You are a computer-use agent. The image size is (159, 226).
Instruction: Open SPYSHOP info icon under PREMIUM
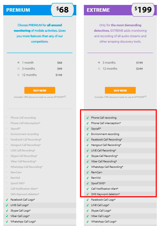click(x=65, y=96)
